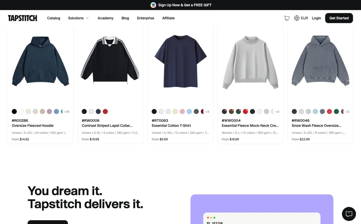Open the navy T-shirt product image
Screen dimensions: 361x224
[180, 61]
